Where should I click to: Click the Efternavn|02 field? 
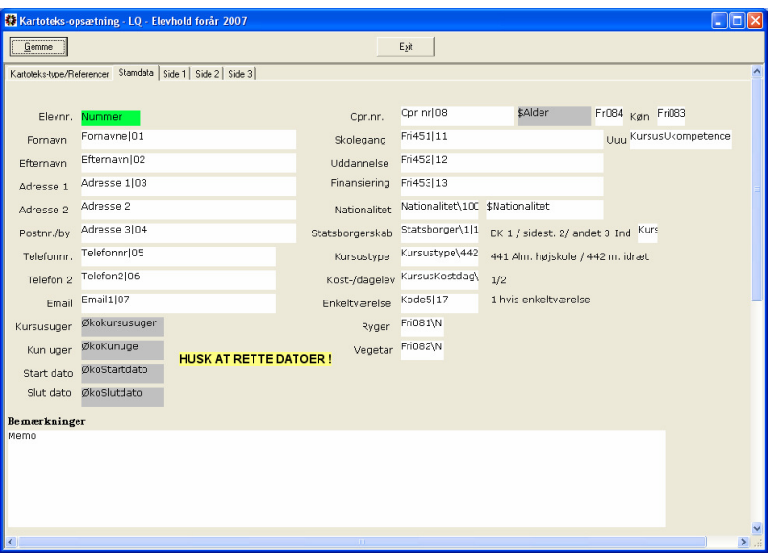188,163
